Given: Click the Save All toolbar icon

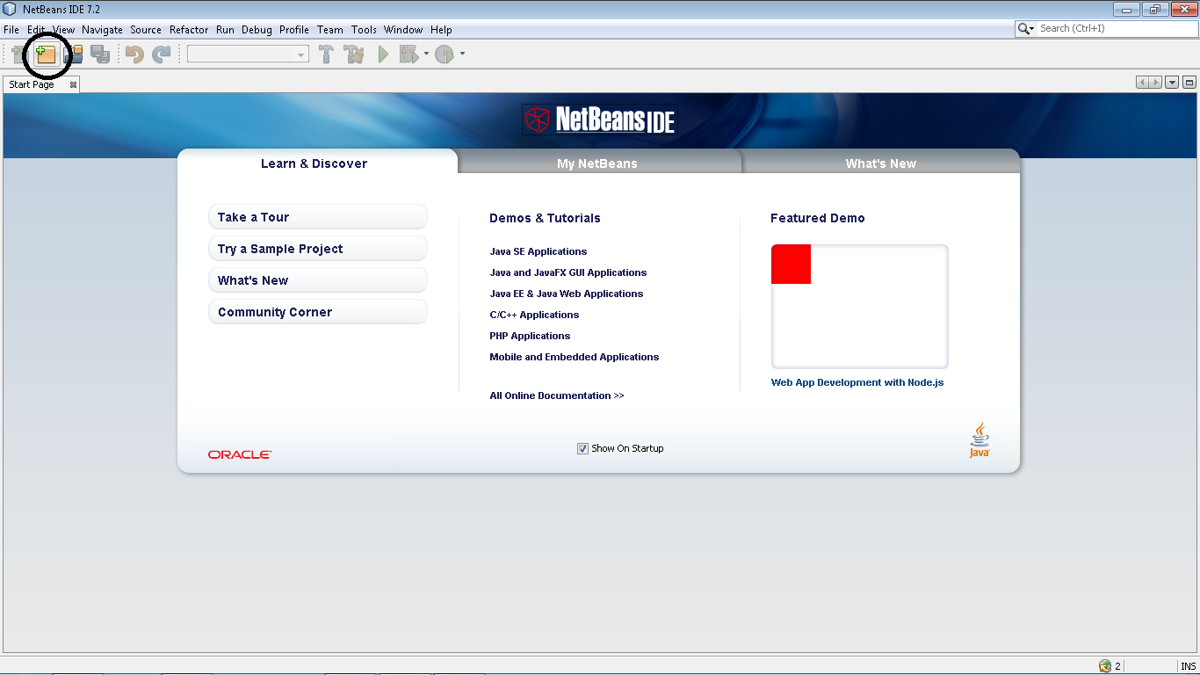Looking at the screenshot, I should point(100,54).
